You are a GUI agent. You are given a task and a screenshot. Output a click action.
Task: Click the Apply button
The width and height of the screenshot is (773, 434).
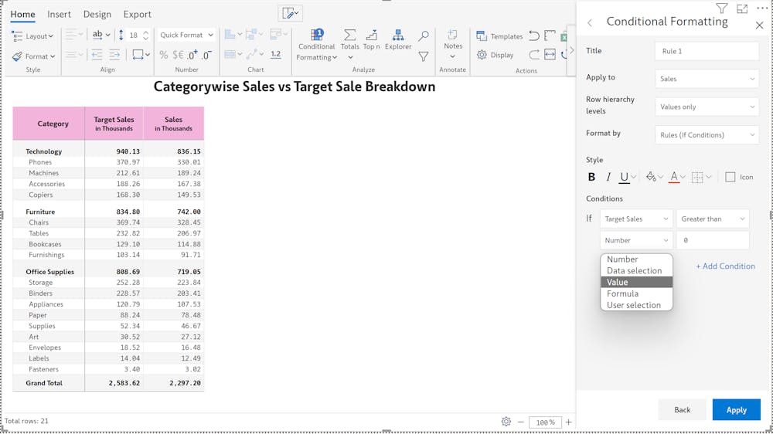click(x=736, y=410)
